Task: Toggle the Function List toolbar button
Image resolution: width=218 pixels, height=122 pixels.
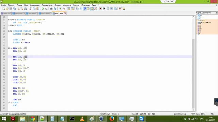Action: coord(95,8)
